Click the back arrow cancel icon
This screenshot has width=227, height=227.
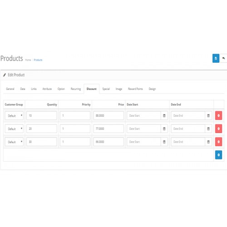pos(223,58)
